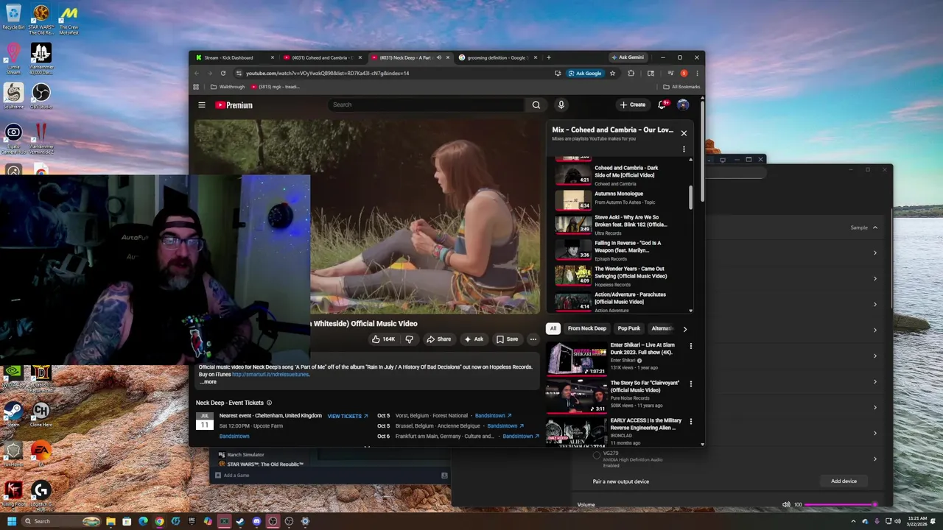The width and height of the screenshot is (943, 530).
Task: Expand the description with ...more
Action: (x=208, y=382)
